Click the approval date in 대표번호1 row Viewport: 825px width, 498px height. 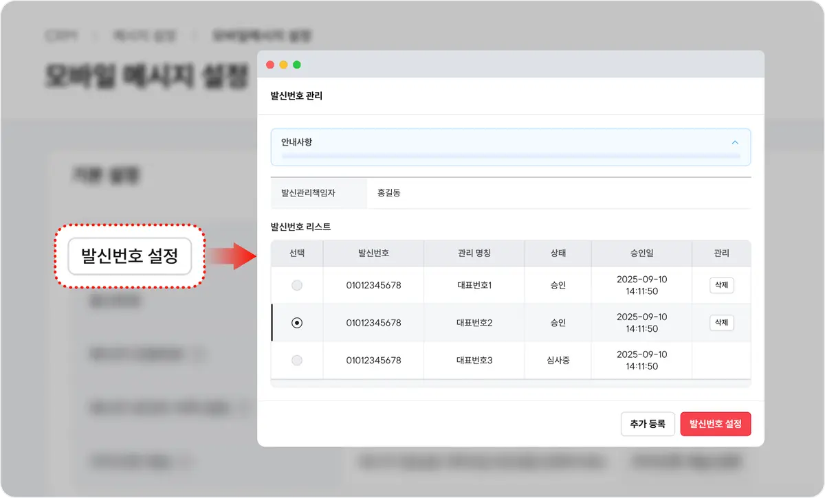641,285
